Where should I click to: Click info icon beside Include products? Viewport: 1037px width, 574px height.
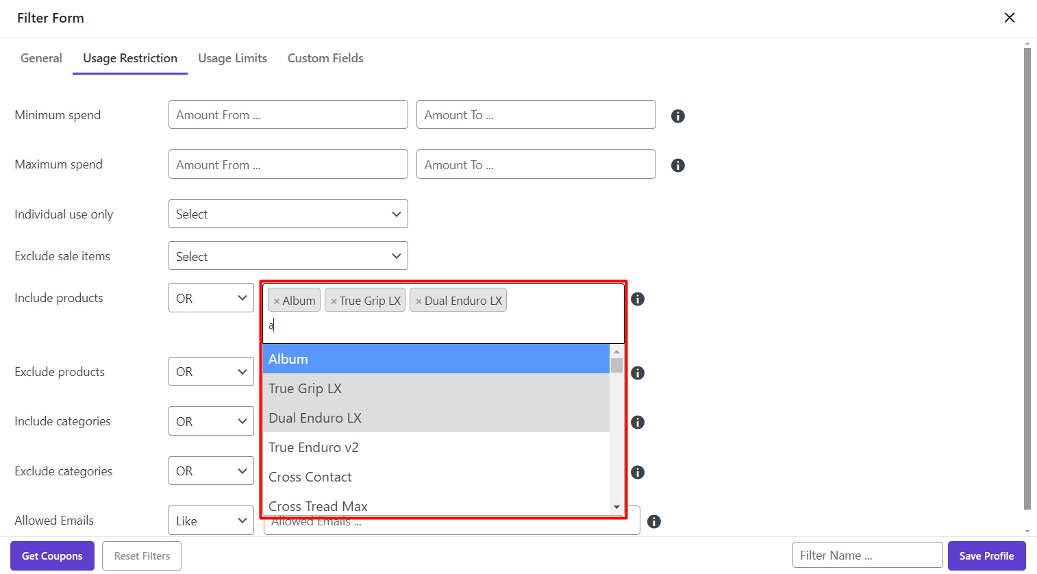click(x=637, y=299)
